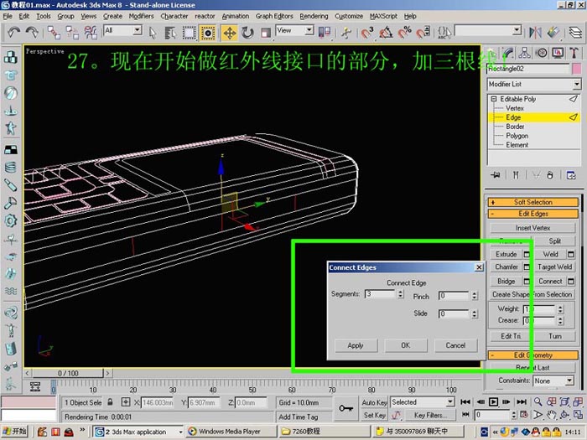Open the Hierarchy command panel tab
The image size is (587, 440).
click(524, 53)
